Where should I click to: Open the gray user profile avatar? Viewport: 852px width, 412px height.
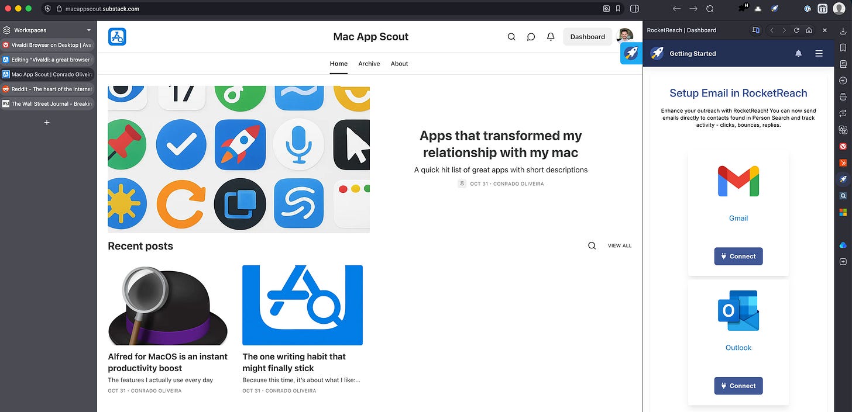point(839,9)
